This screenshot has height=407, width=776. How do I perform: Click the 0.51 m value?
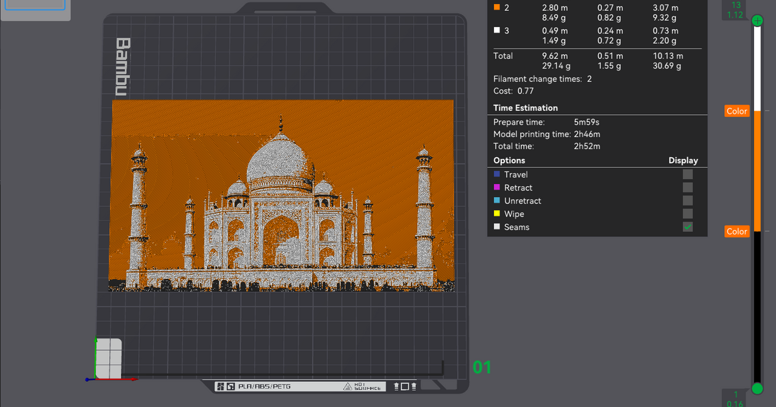click(x=610, y=56)
